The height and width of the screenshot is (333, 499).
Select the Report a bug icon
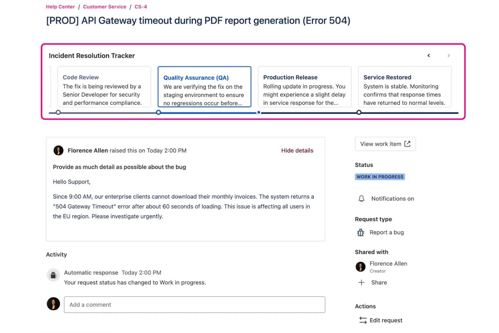[361, 232]
